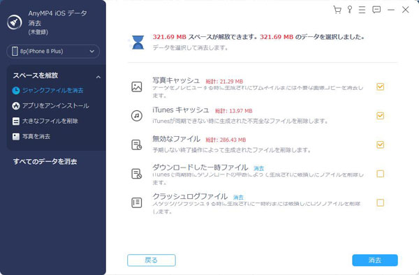
Task: Uncheck the 写真キャッシュ checkbox
Action: (381, 87)
